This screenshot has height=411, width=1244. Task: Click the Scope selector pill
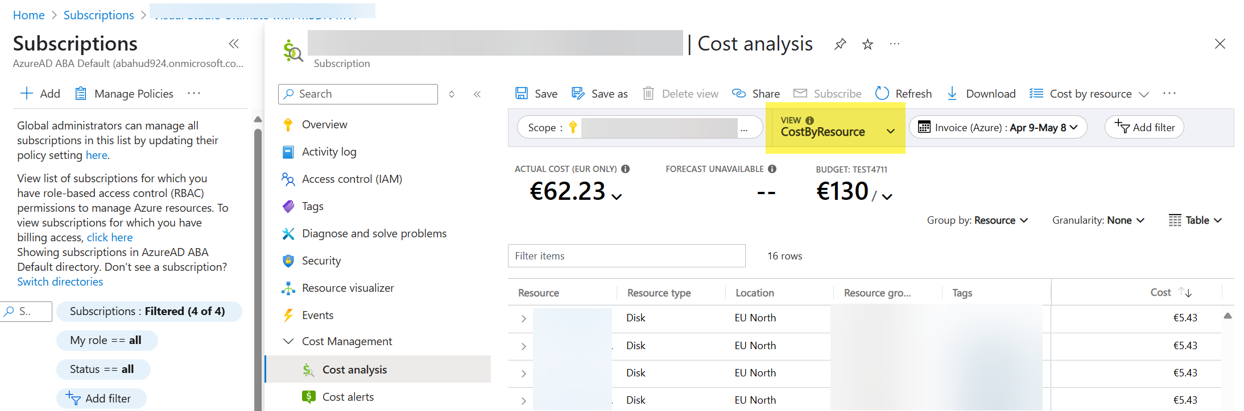(x=640, y=127)
